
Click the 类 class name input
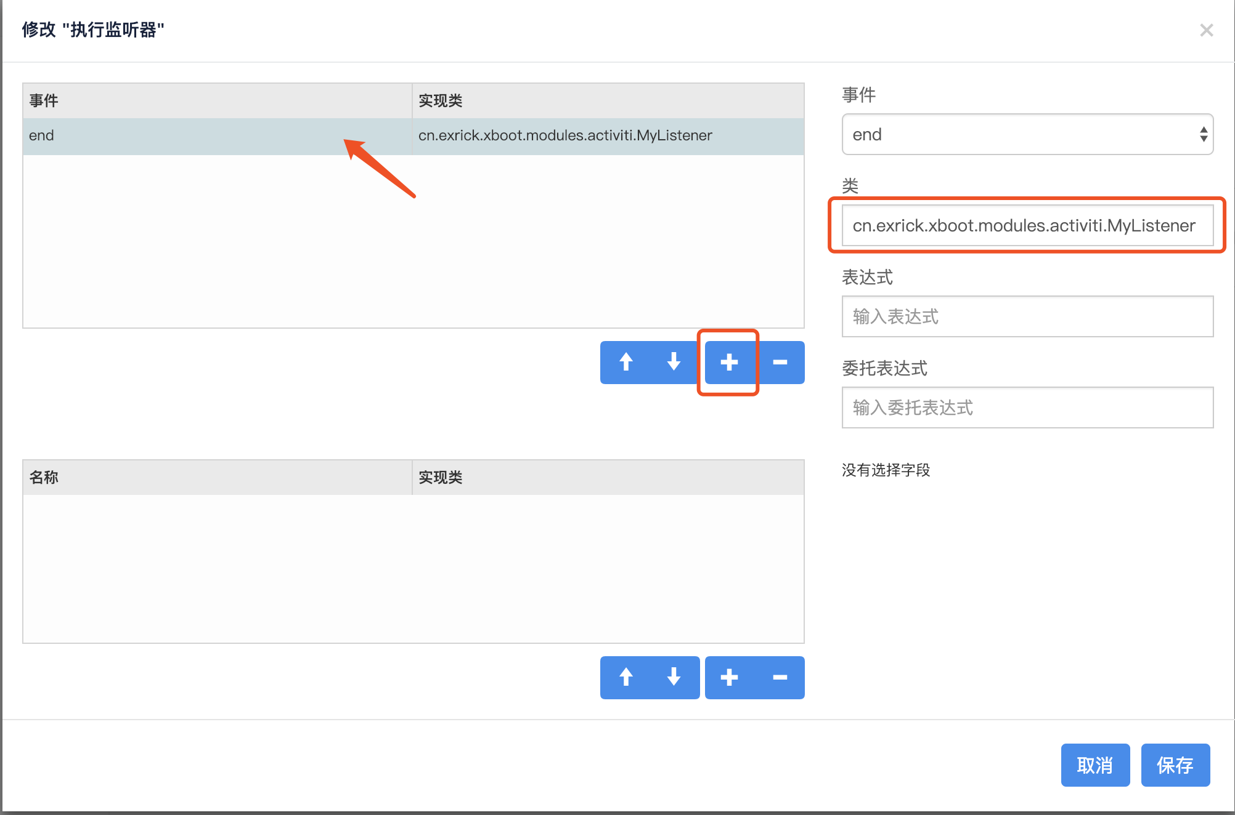1027,225
